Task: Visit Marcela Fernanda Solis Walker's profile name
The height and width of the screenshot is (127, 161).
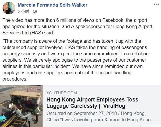Action: tap(52, 5)
